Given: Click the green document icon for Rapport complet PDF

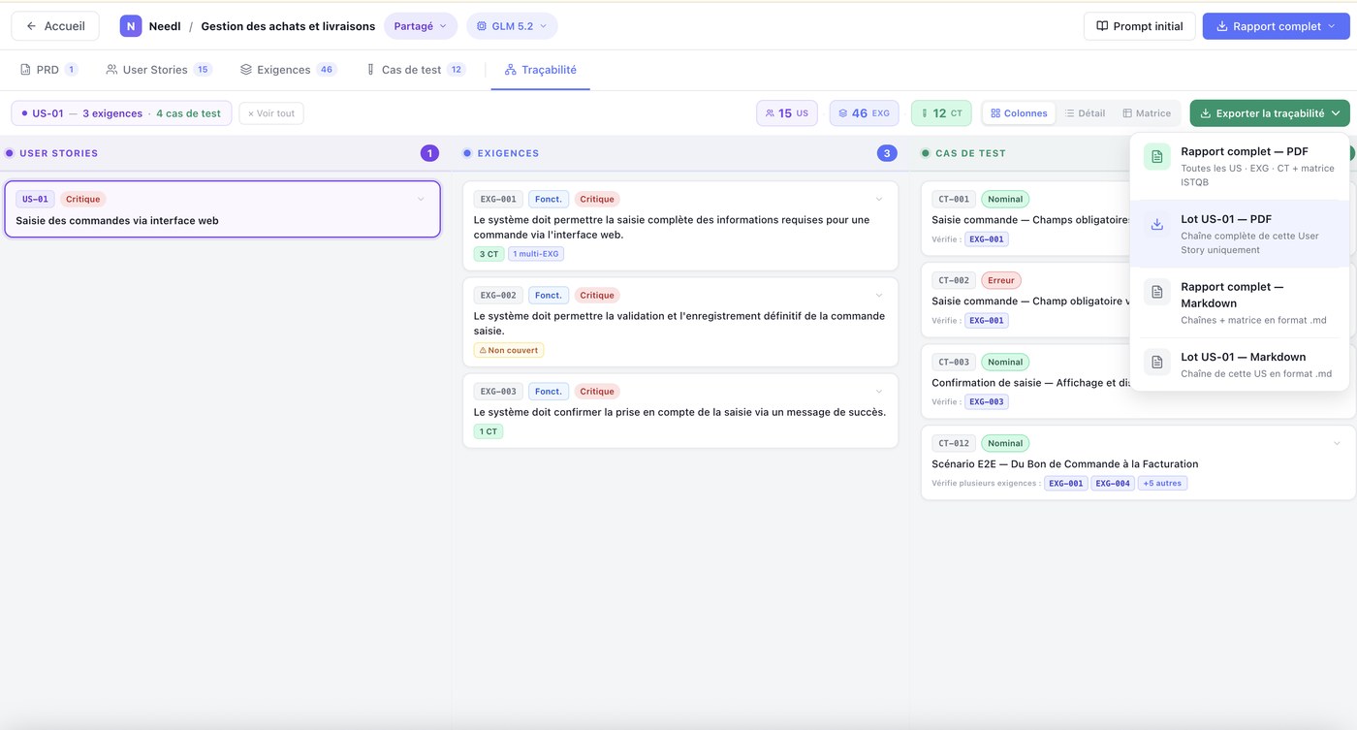Looking at the screenshot, I should coord(1157,156).
